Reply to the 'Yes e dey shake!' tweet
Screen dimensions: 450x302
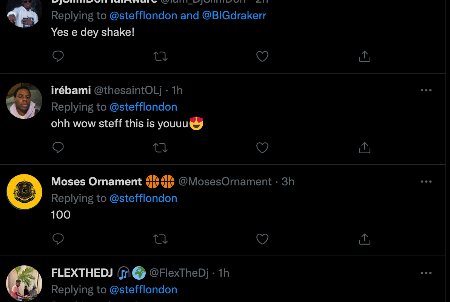point(58,56)
